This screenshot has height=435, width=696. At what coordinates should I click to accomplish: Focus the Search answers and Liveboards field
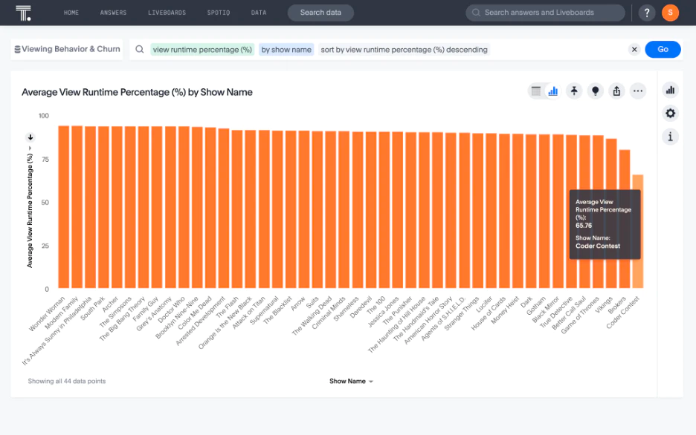coord(545,13)
